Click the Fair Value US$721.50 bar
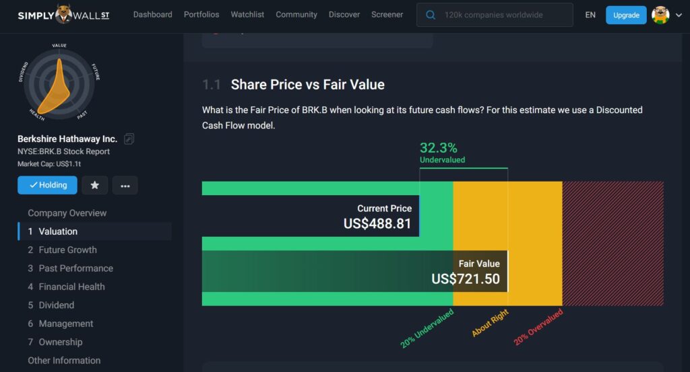Image resolution: width=690 pixels, height=372 pixels. (354, 271)
